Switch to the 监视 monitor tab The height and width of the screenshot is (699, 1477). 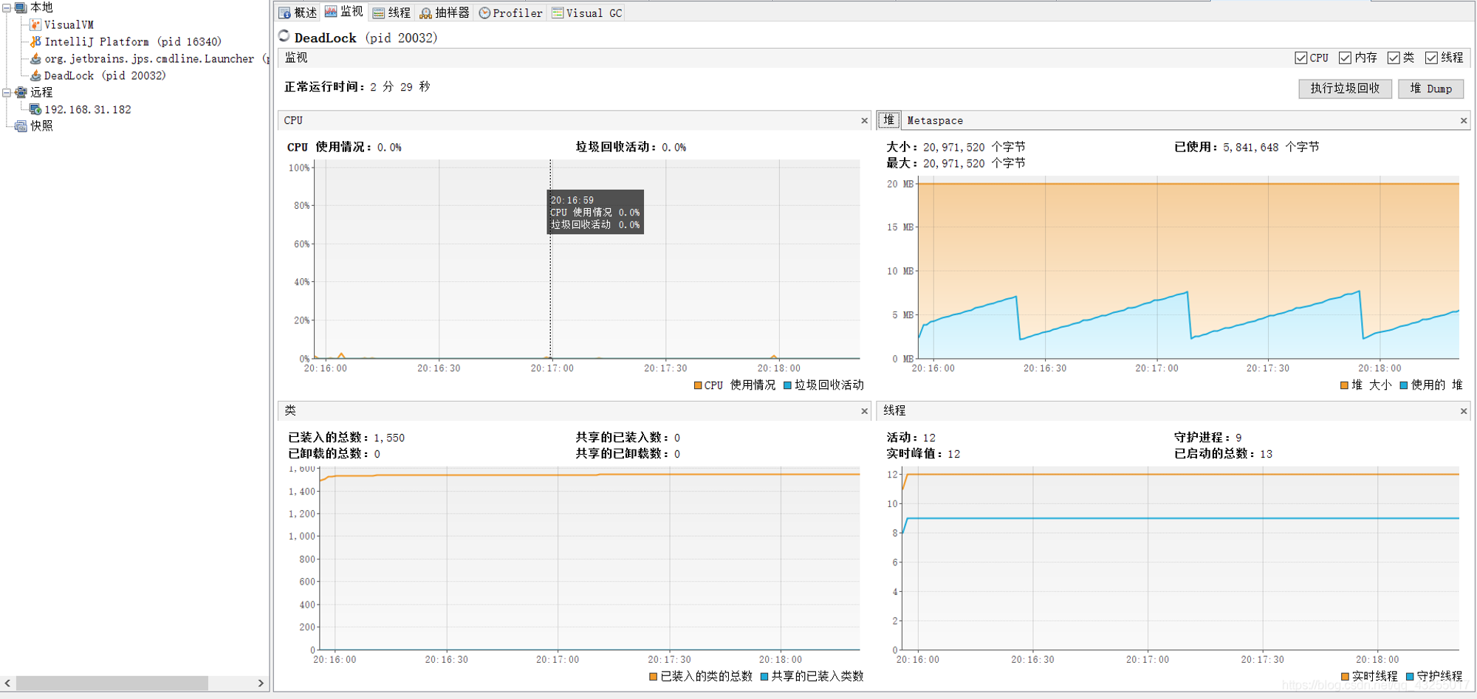344,12
